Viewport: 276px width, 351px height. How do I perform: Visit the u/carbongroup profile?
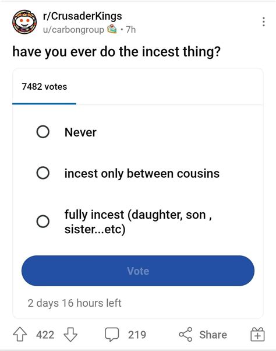click(73, 30)
